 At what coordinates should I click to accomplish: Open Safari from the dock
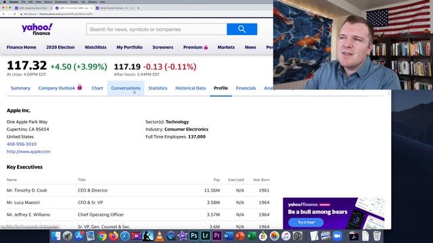[124, 236]
